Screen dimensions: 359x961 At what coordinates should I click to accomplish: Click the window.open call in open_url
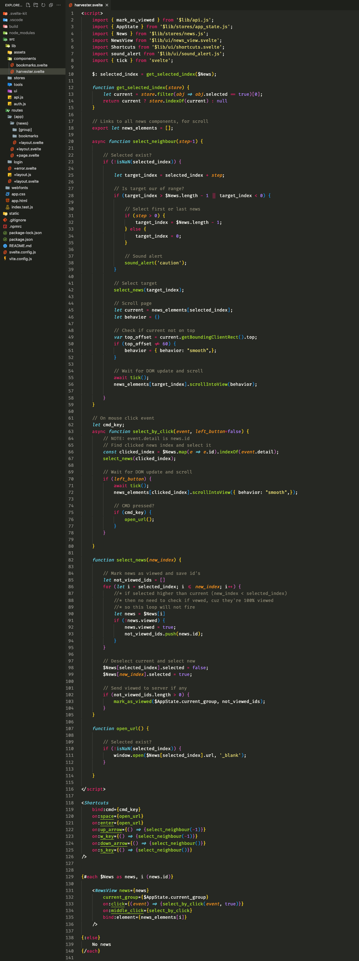pyautogui.click(x=180, y=755)
